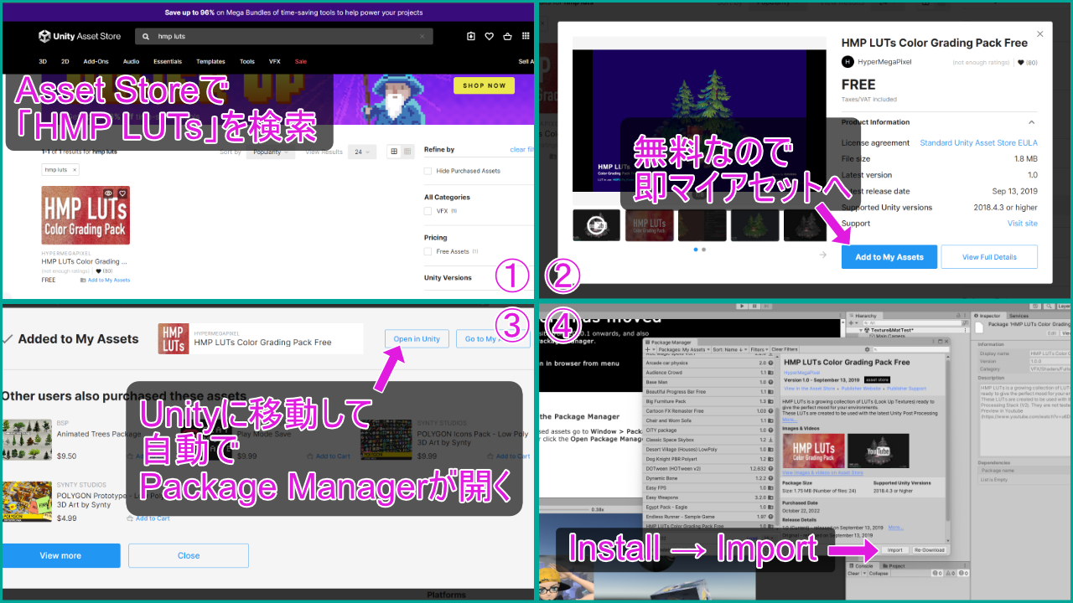Viewport: 1073px width, 603px height.
Task: Open 2D category menu
Action: [65, 61]
